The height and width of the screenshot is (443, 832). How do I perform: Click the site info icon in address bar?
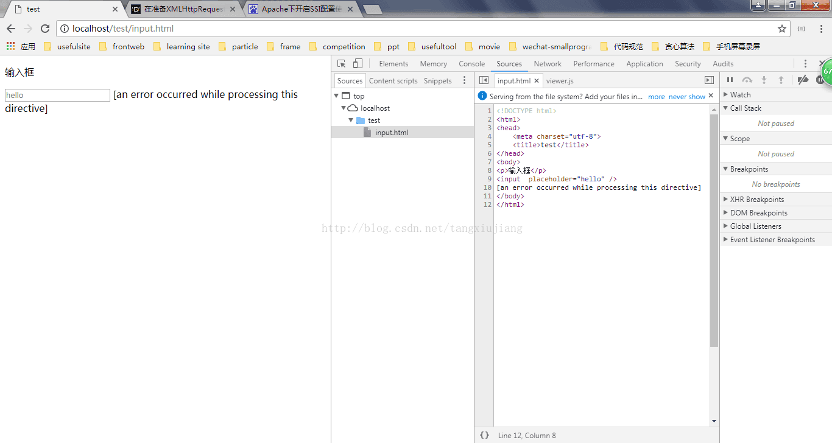click(65, 29)
